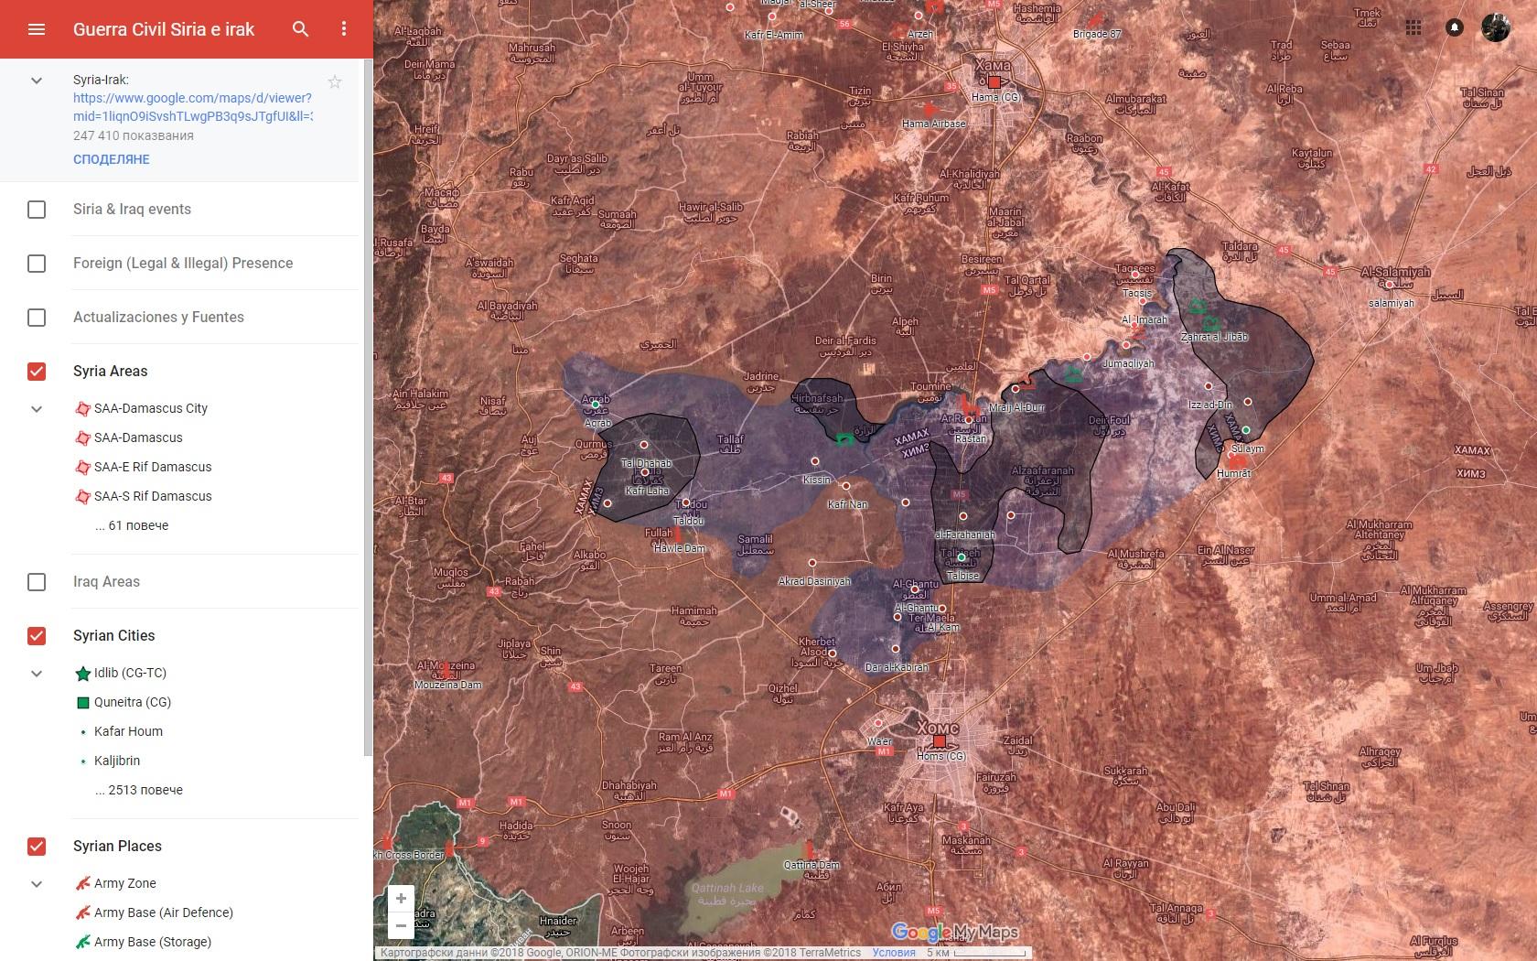Viewport: 1537px width, 961px height.
Task: Zoom out with the minus button
Action: [x=401, y=925]
